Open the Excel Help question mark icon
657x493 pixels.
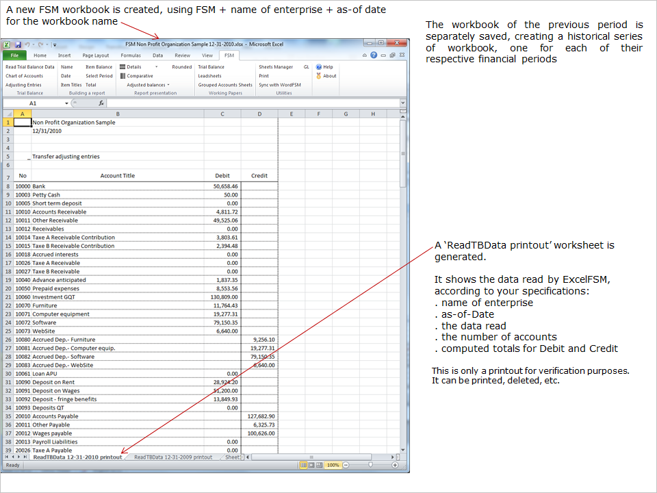[374, 55]
